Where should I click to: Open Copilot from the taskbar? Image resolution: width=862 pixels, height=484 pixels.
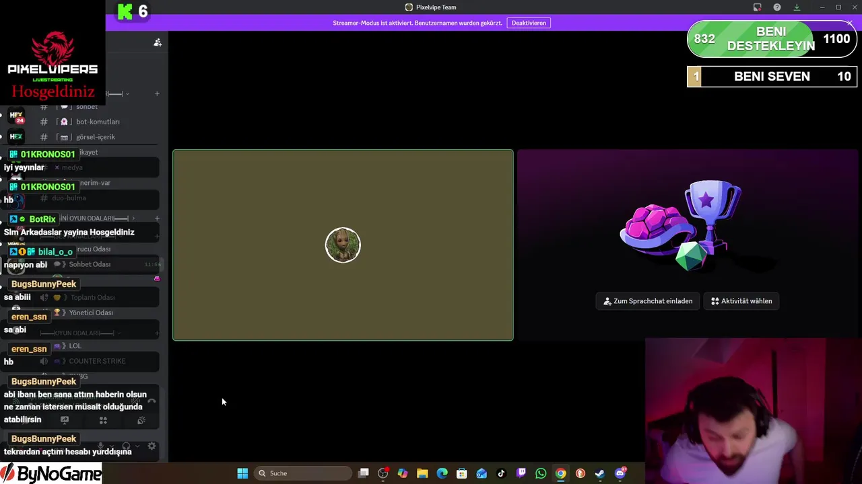pos(403,473)
